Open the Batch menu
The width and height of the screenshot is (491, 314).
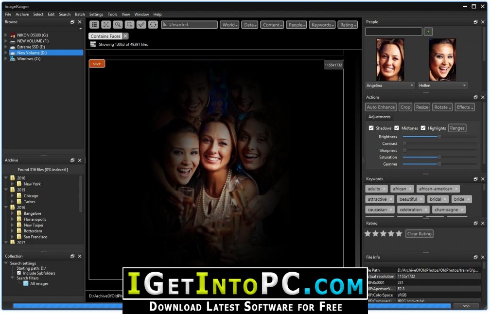tap(80, 15)
